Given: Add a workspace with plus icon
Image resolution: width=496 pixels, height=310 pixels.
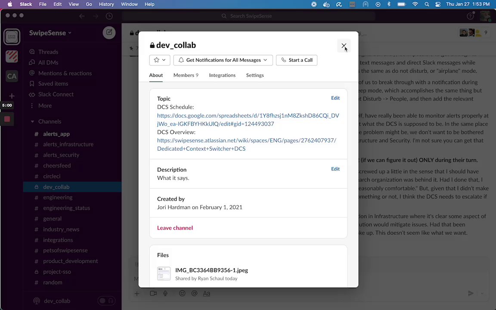Looking at the screenshot, I should 12,96.
